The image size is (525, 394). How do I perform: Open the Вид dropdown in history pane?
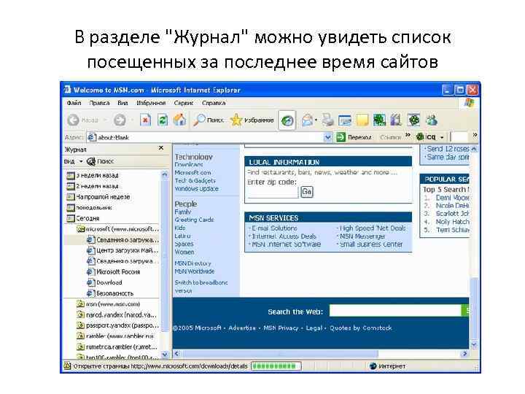point(73,161)
